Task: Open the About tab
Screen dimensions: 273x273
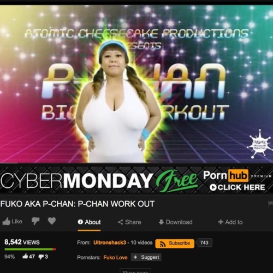Action: pos(89,222)
